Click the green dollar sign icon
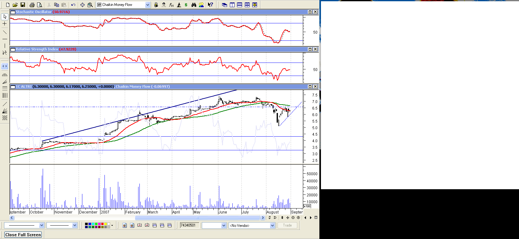 pos(186,5)
